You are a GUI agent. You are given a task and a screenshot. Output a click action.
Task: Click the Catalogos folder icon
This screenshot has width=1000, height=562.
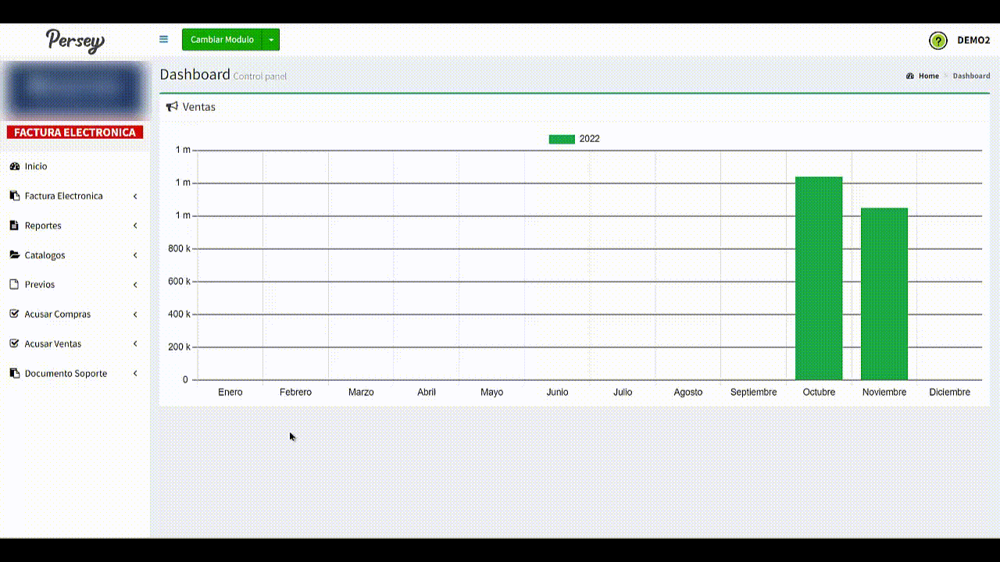point(14,255)
